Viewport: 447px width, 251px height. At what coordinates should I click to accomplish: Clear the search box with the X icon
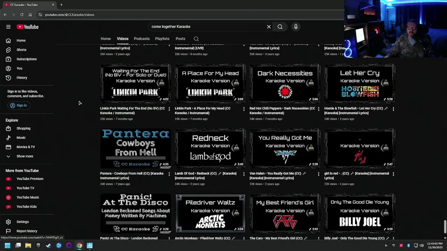269,26
